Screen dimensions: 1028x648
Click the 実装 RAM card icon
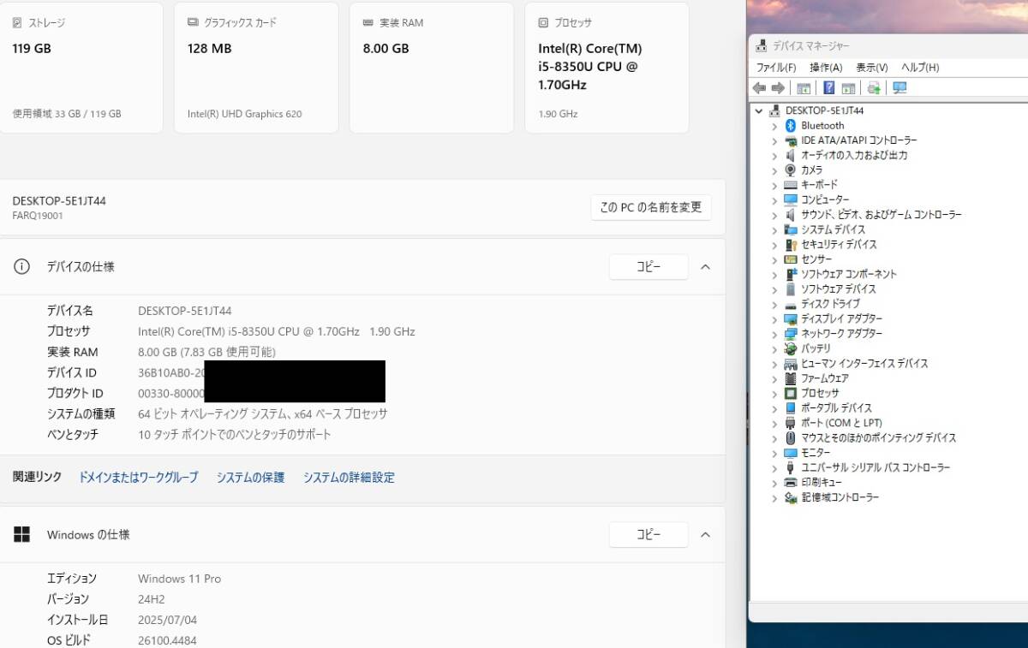coord(368,23)
